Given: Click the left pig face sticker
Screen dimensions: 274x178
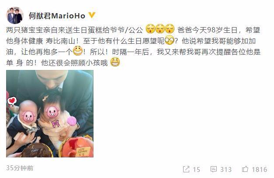Looking at the screenshot, I should [28, 116].
